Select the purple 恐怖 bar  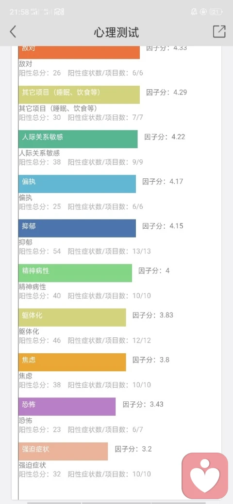[x=67, y=407]
